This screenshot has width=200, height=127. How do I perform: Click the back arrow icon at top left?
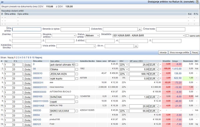tap(2, 2)
